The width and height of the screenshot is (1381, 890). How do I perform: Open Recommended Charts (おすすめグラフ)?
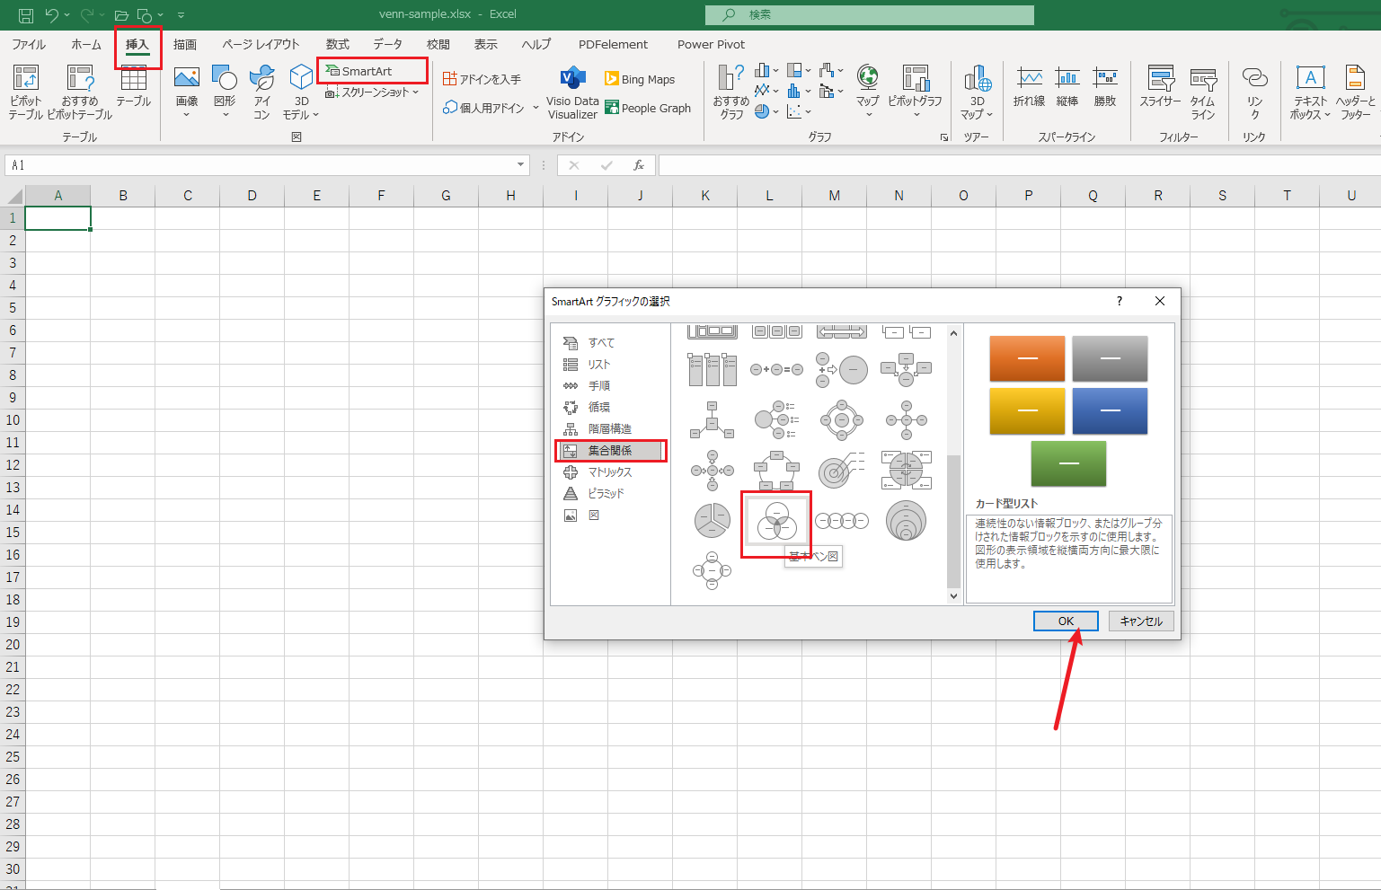coord(730,93)
